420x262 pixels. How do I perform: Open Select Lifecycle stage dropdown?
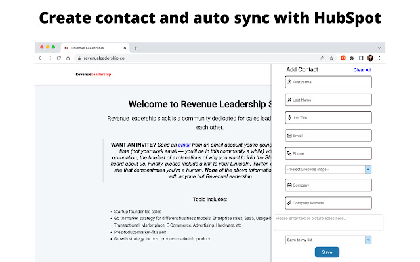click(x=328, y=169)
